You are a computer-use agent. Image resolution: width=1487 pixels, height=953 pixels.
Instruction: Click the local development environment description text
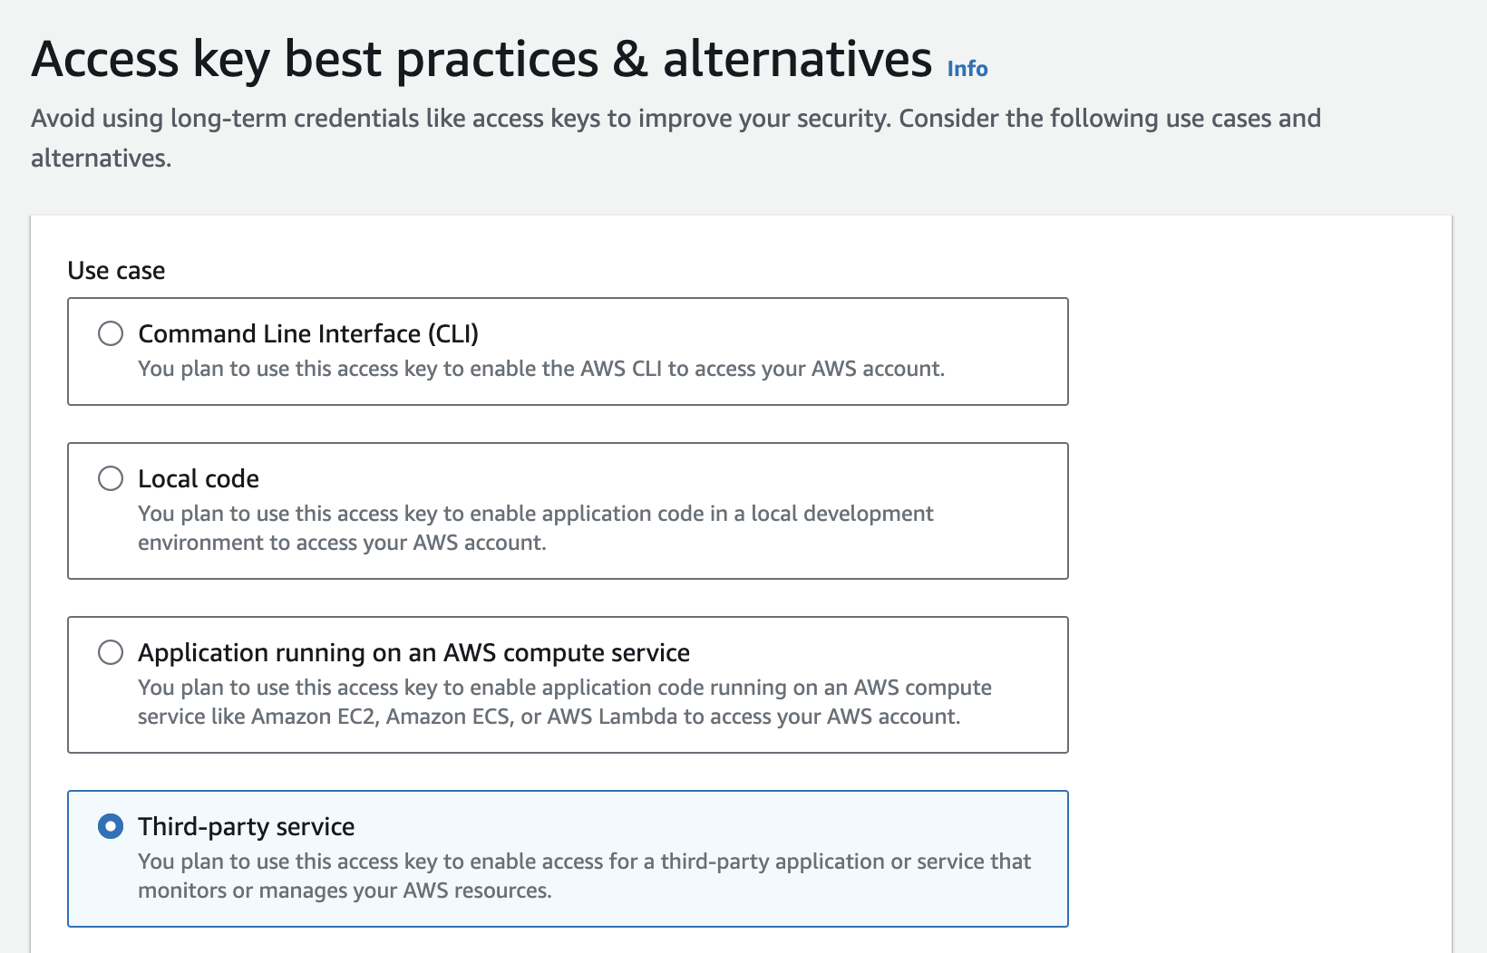pyautogui.click(x=535, y=528)
